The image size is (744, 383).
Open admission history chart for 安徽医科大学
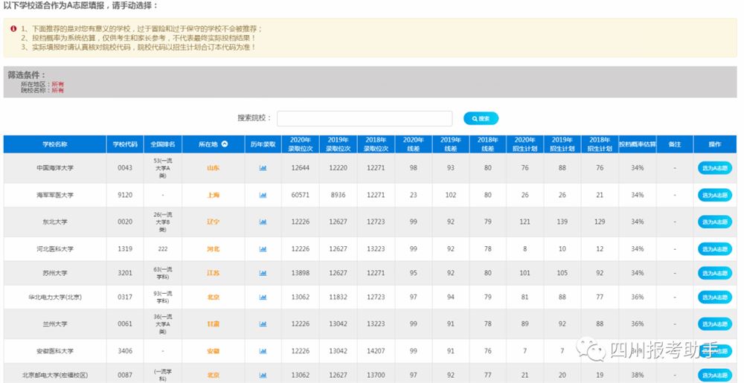(x=263, y=351)
